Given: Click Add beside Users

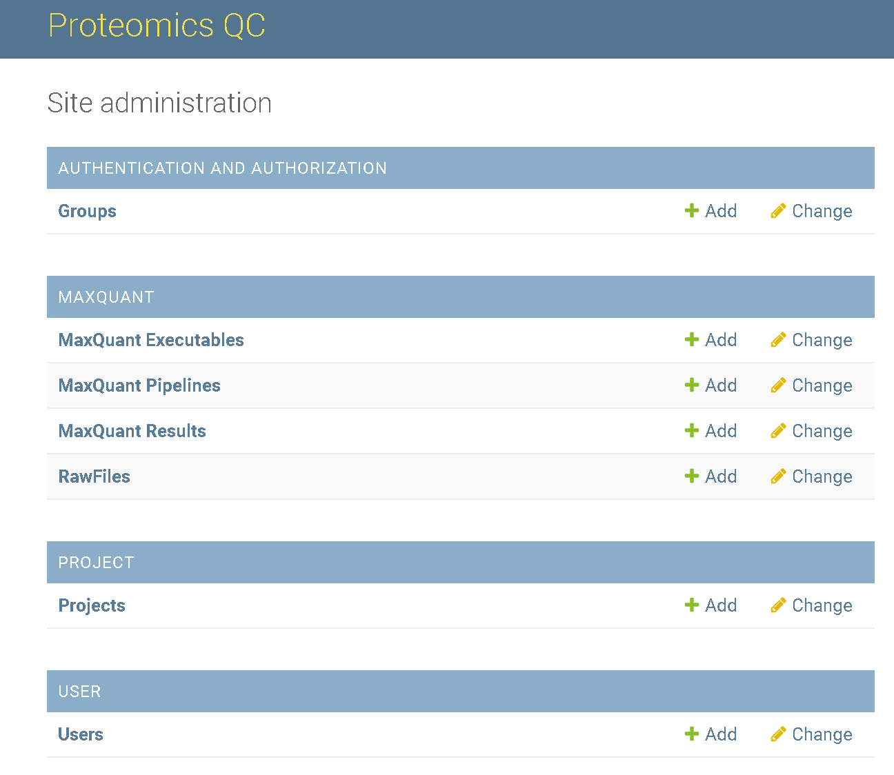Looking at the screenshot, I should (x=722, y=734).
